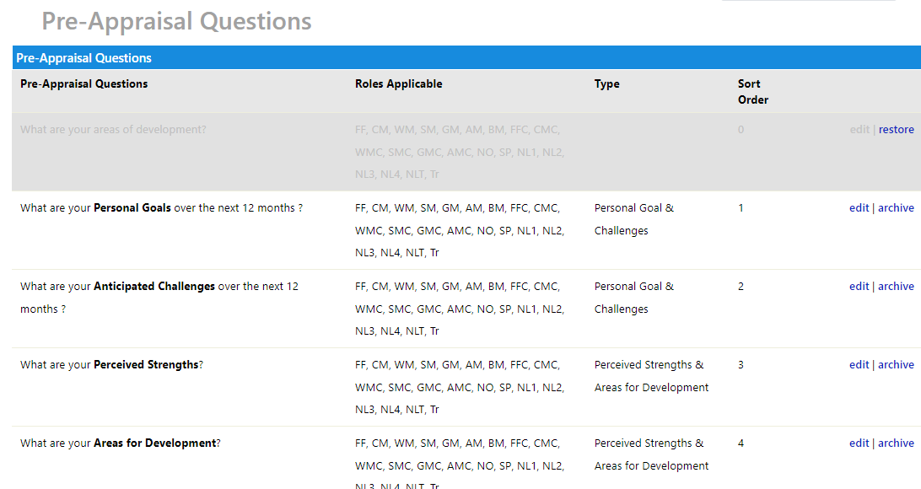
Task: Click the Roles Applicable column header
Action: point(398,84)
